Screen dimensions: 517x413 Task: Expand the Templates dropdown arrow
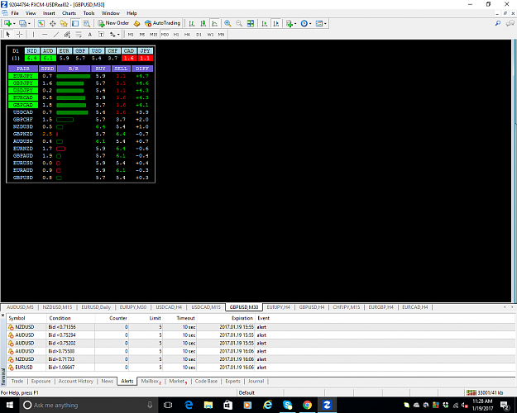325,24
